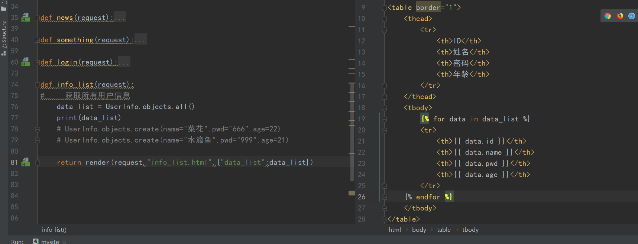Open preview in Chrome browser
The width and height of the screenshot is (638, 244).
(x=608, y=16)
